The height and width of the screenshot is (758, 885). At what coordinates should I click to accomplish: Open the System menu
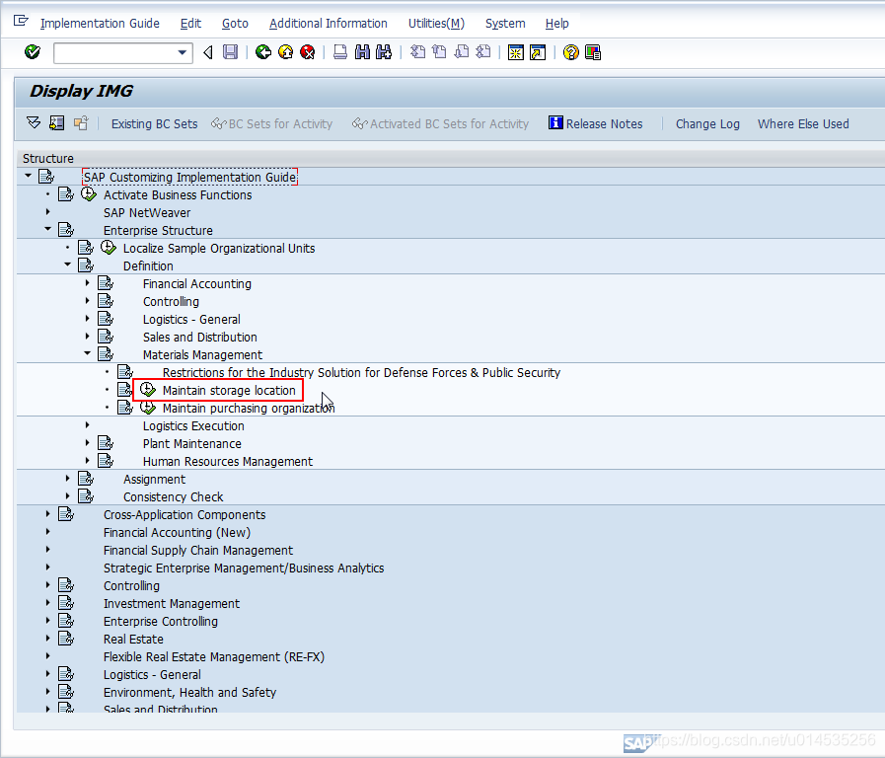(x=505, y=23)
